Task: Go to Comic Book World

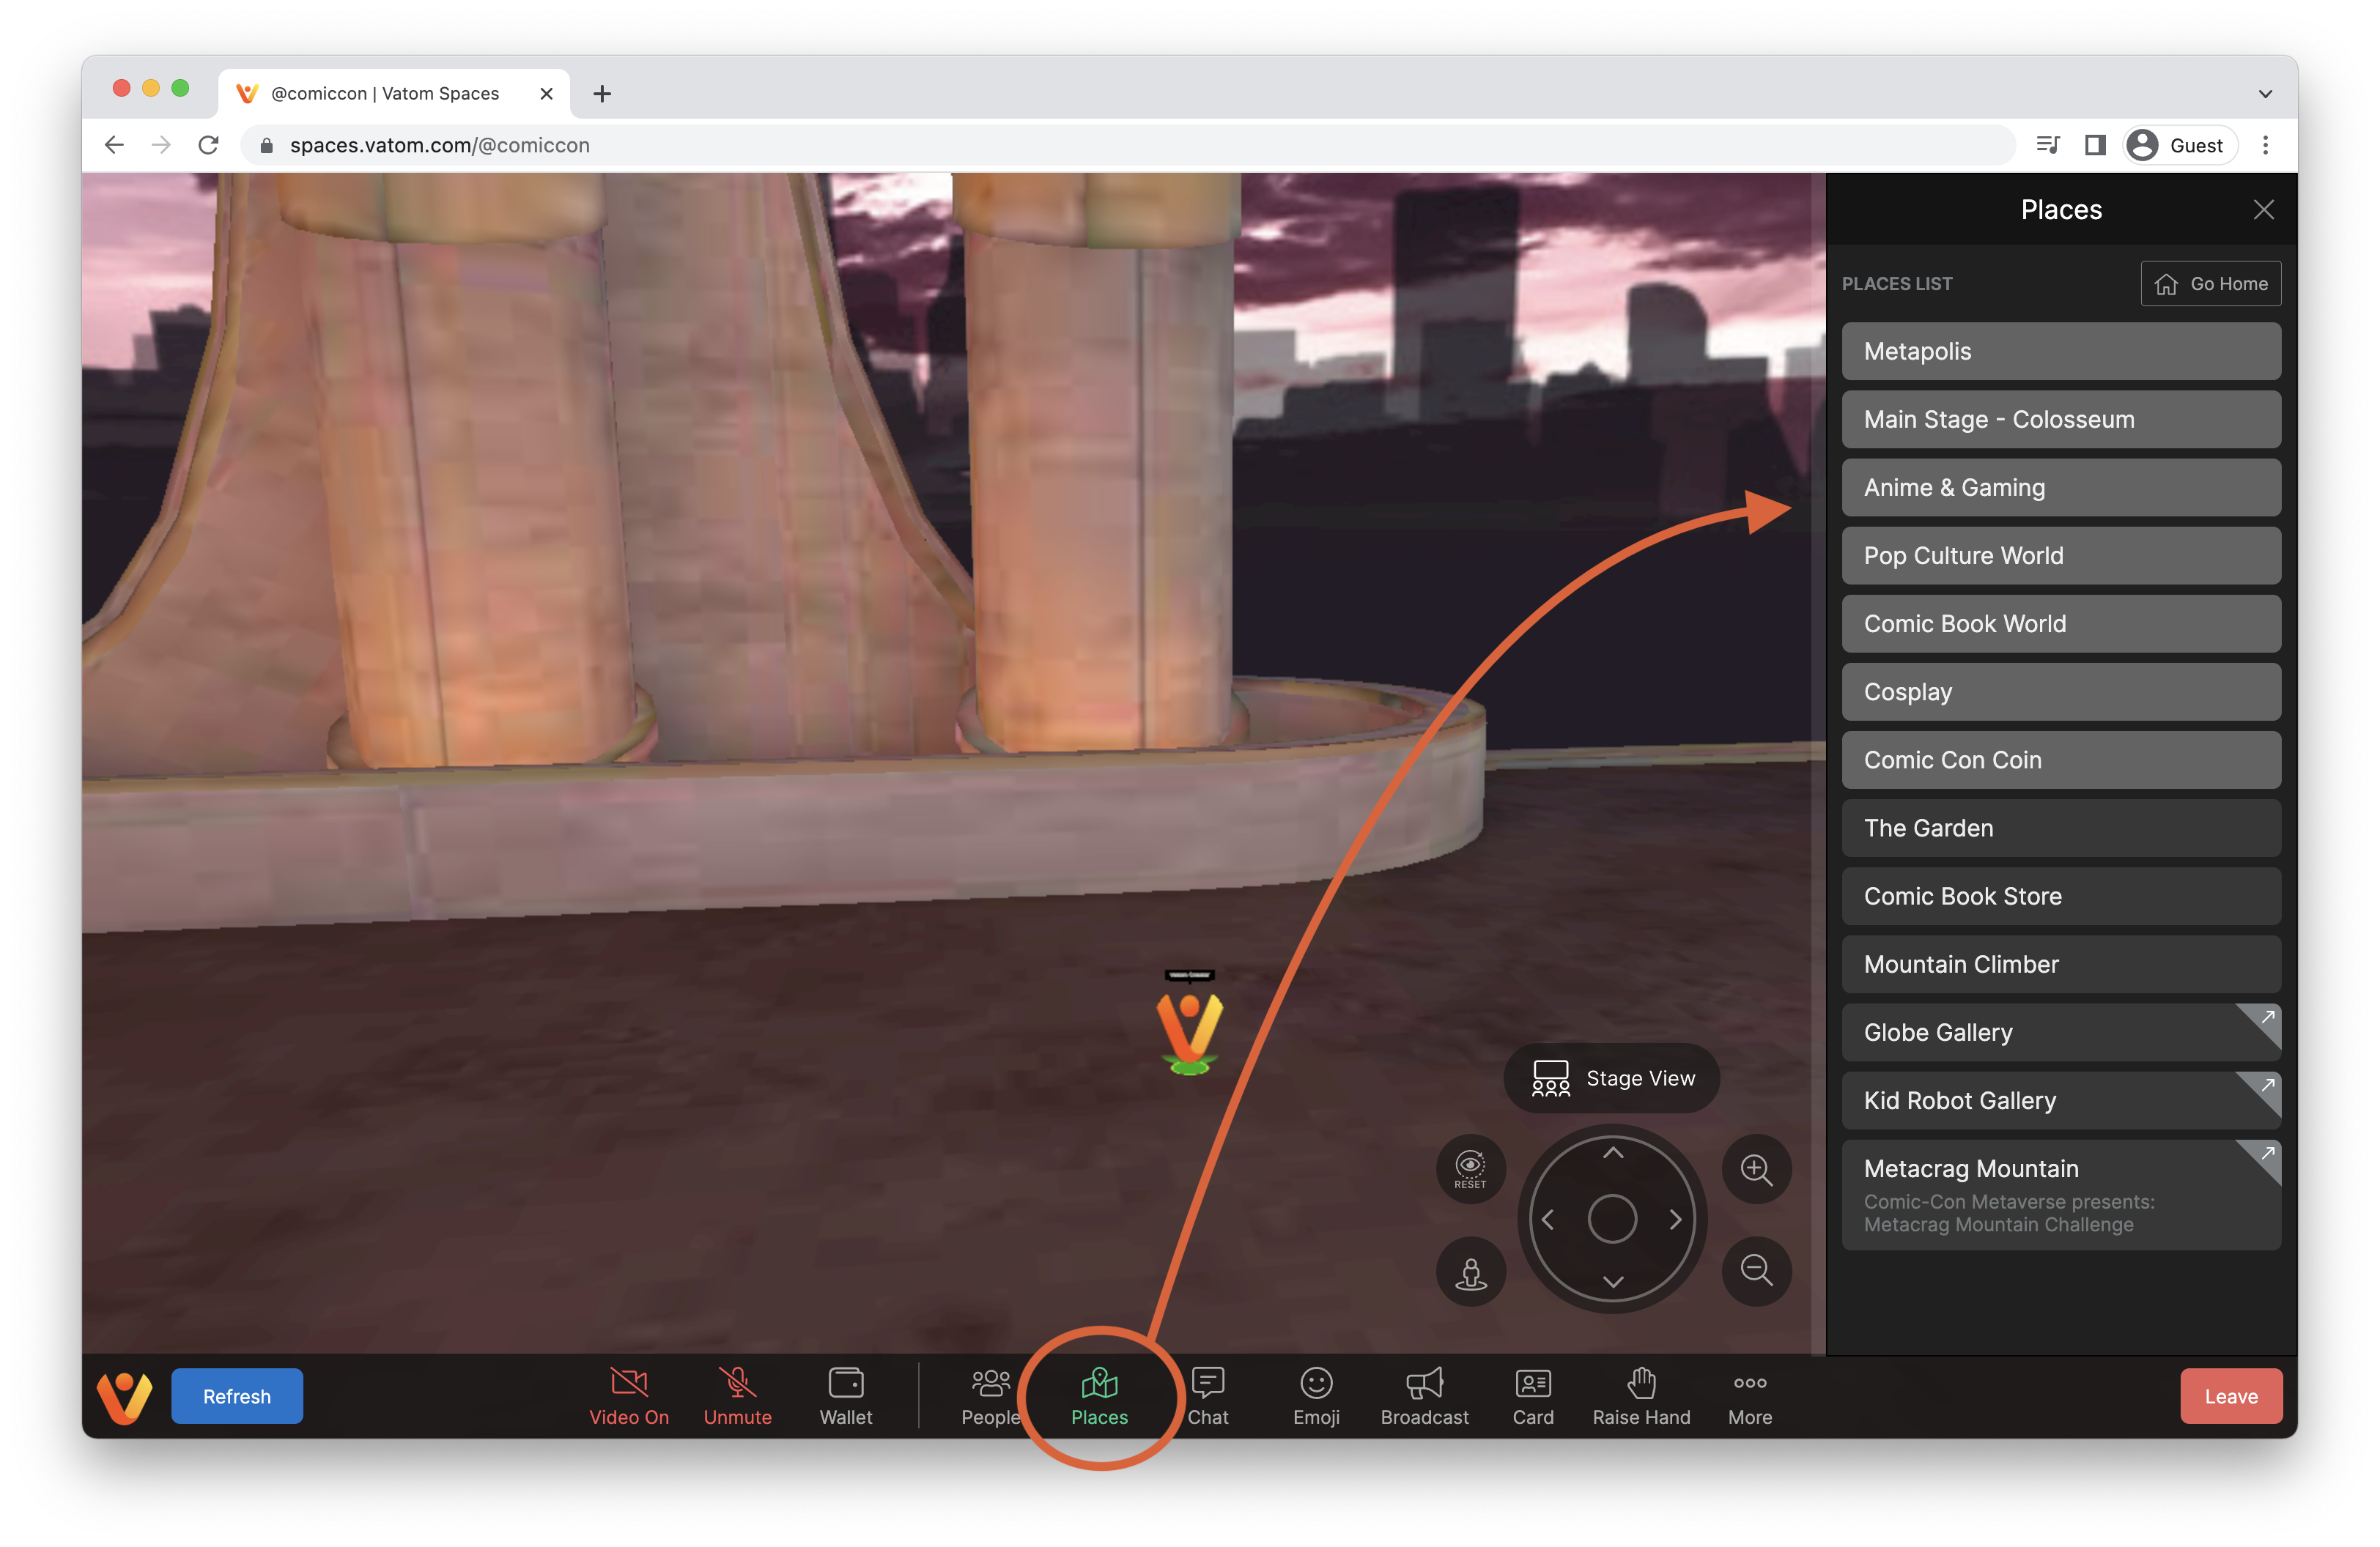Action: click(x=2061, y=623)
